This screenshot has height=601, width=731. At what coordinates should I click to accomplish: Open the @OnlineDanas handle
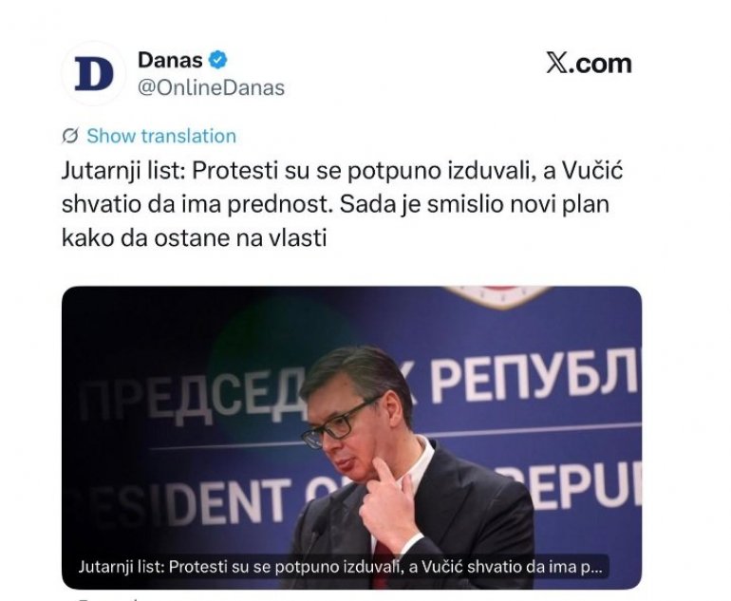pos(211,87)
